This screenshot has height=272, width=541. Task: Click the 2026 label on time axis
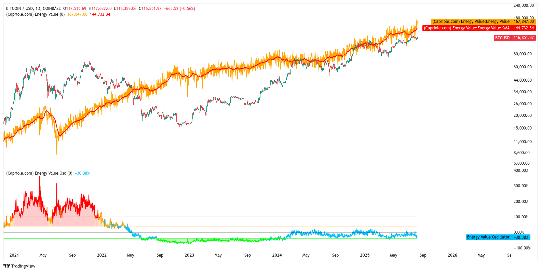click(x=452, y=255)
